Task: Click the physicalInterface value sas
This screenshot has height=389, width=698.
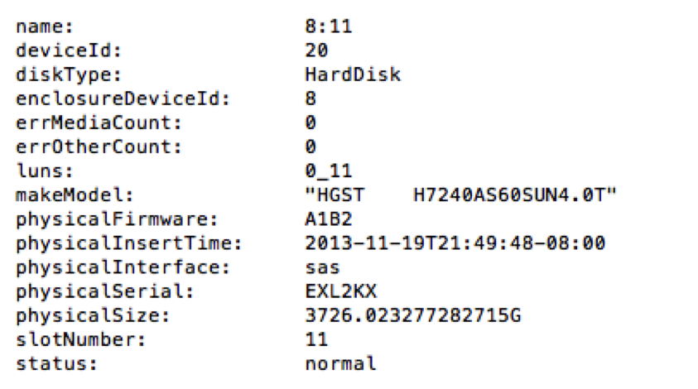Action: pos(322,267)
